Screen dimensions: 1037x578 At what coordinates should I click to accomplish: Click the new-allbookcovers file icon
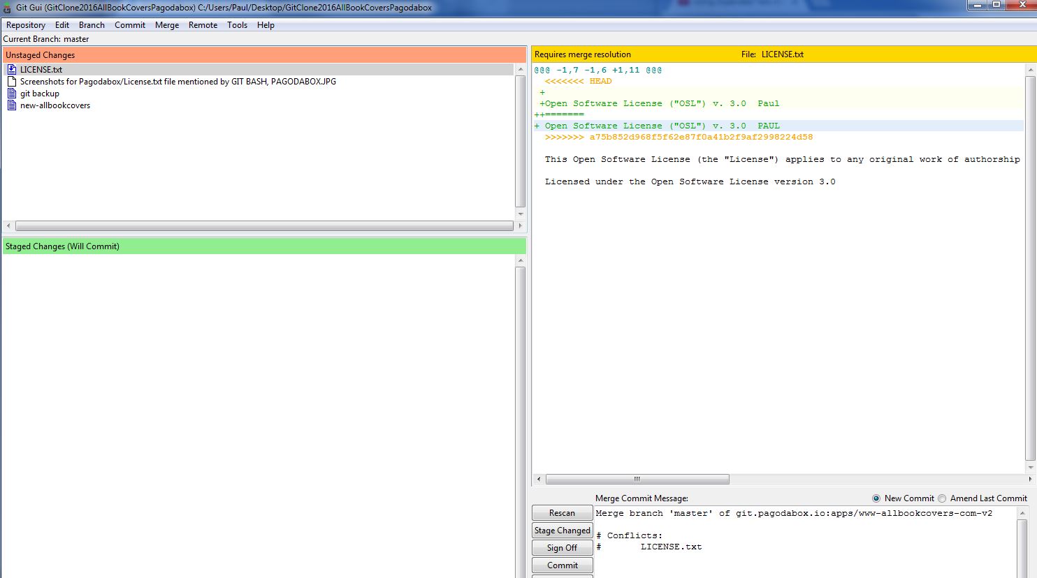pyautogui.click(x=11, y=105)
